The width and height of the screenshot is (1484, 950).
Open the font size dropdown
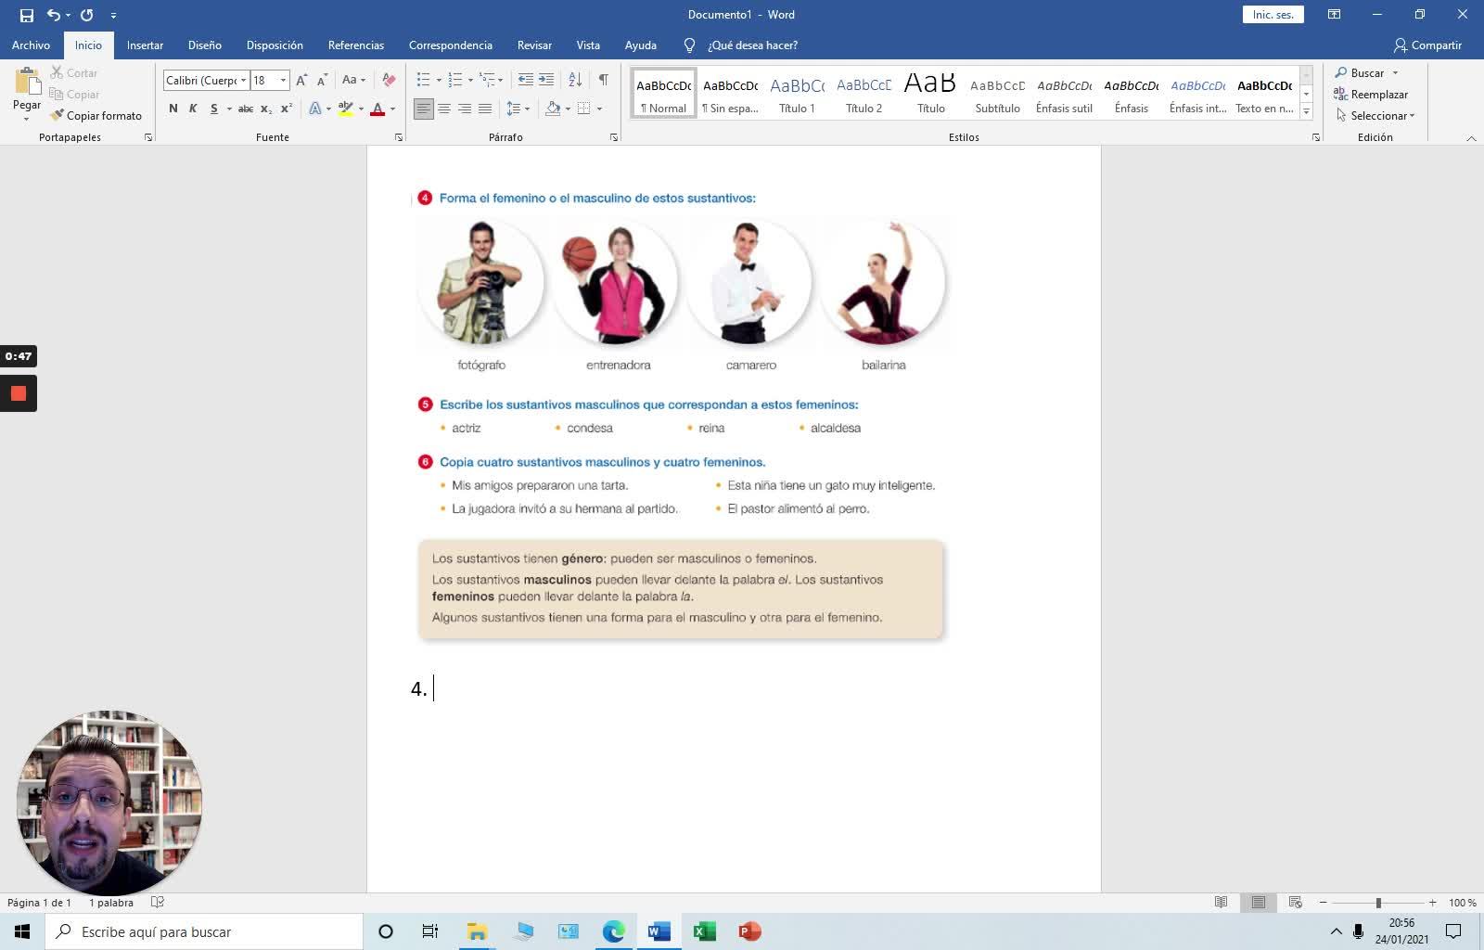tap(283, 81)
